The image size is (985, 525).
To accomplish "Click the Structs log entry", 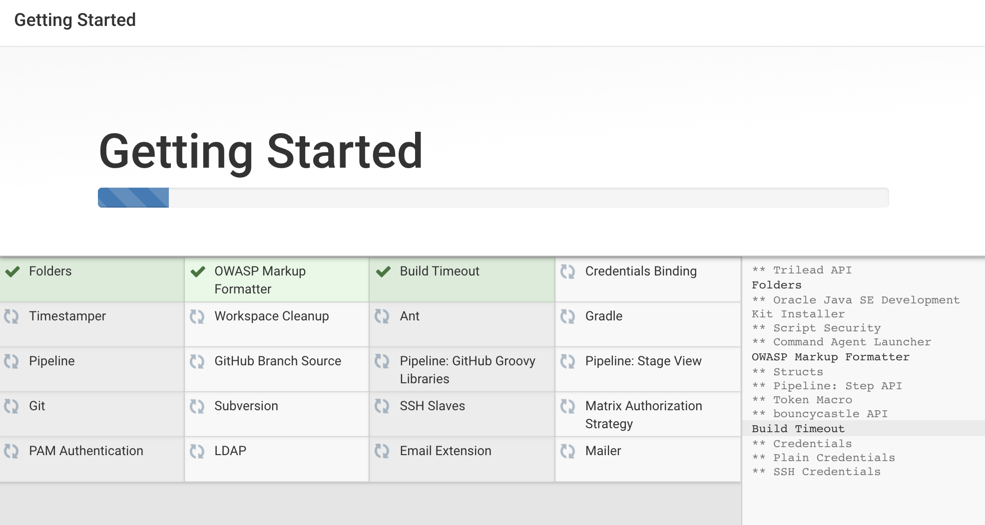I will (x=788, y=372).
